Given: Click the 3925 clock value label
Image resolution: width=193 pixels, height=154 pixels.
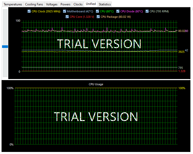Looking at the screenshot, I should pyautogui.click(x=181, y=52).
